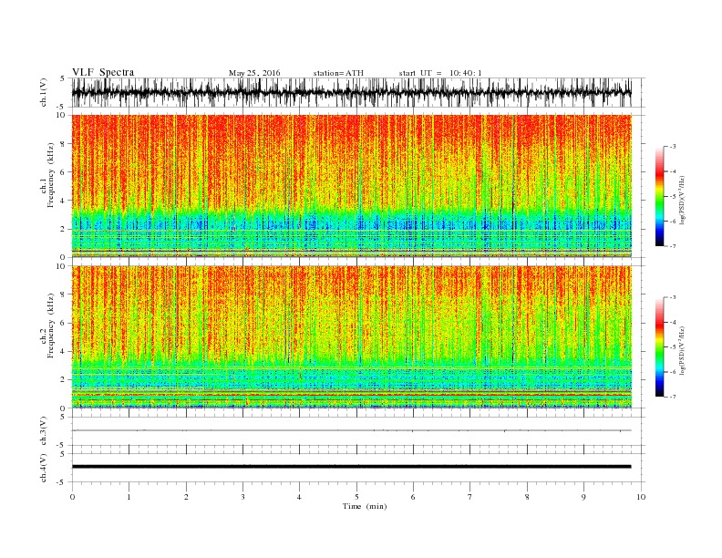Click the time axis tick label "9"
This screenshot has width=722, height=558.
(x=583, y=497)
